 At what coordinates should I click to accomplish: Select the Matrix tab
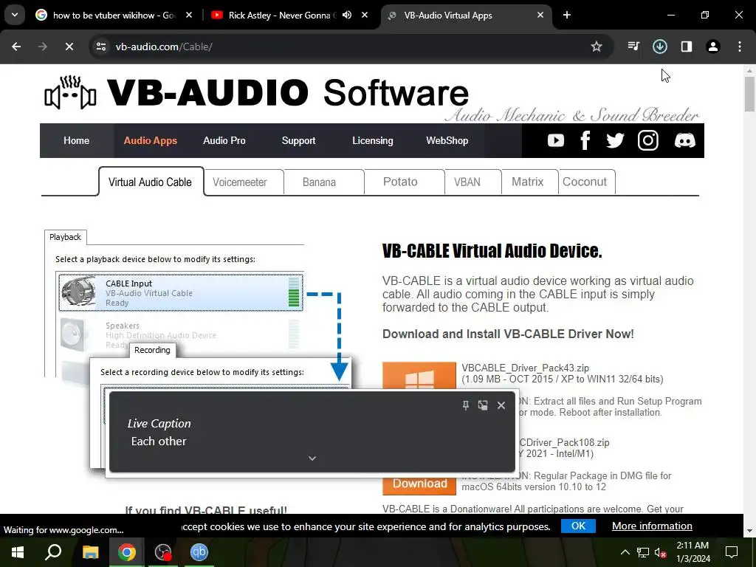pyautogui.click(x=529, y=182)
